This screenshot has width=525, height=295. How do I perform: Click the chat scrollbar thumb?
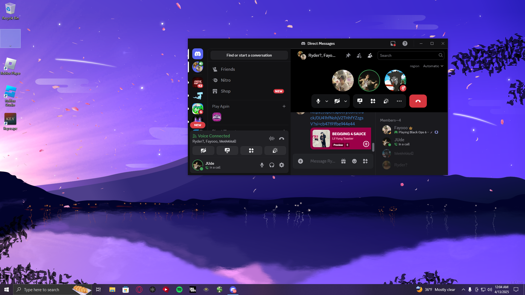coord(373,147)
